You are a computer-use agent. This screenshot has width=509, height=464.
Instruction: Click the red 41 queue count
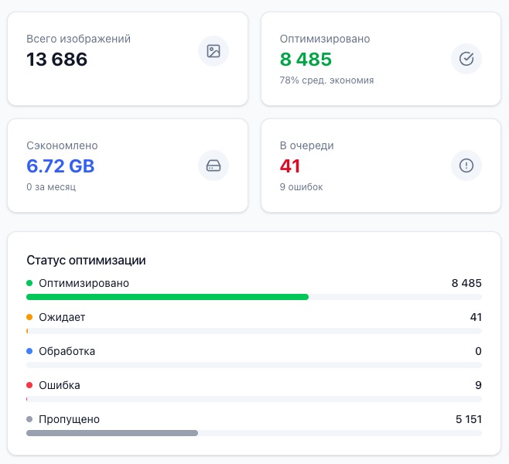[x=290, y=166]
